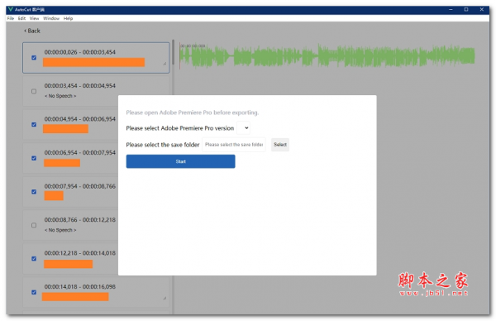Click the orange bar of segment 00:00:07,954
The height and width of the screenshot is (321, 496).
point(54,195)
